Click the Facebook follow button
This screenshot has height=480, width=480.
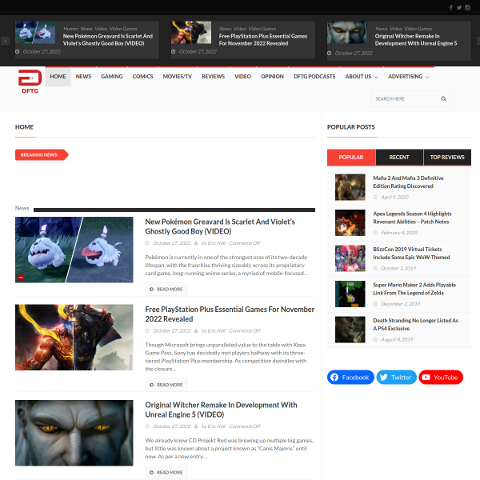[x=350, y=377]
